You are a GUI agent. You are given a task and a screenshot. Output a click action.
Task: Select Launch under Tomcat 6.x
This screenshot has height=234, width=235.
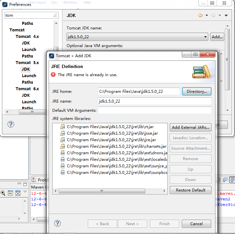pyautogui.click(x=29, y=102)
